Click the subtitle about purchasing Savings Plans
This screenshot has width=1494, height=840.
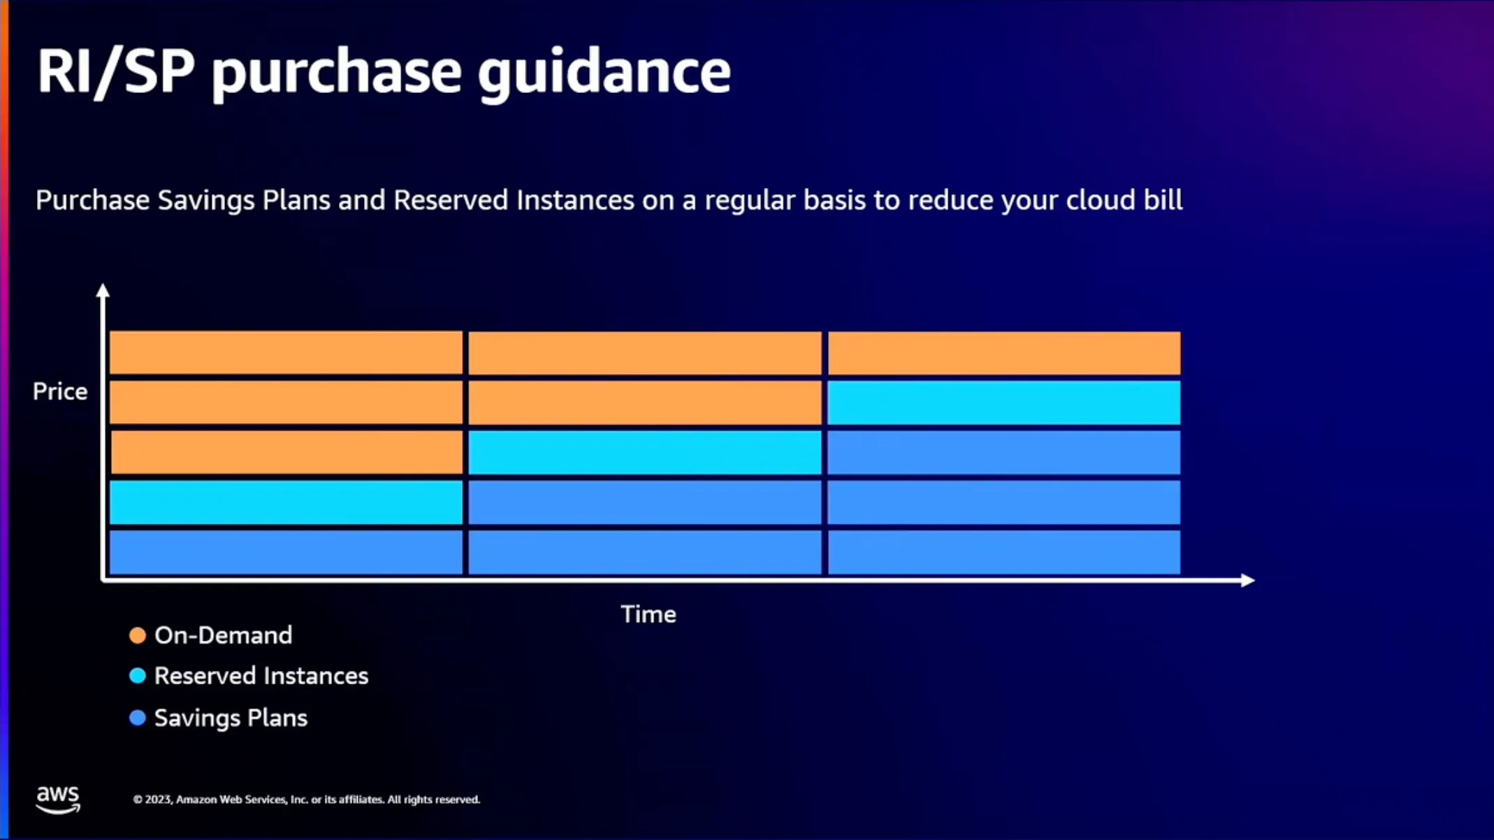coord(609,201)
